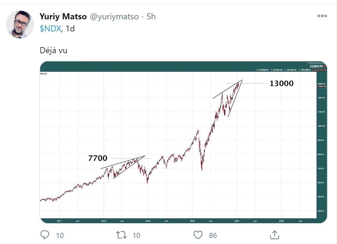337x244 pixels.
Task: Like the tweet with the heart icon
Action: click(x=198, y=235)
